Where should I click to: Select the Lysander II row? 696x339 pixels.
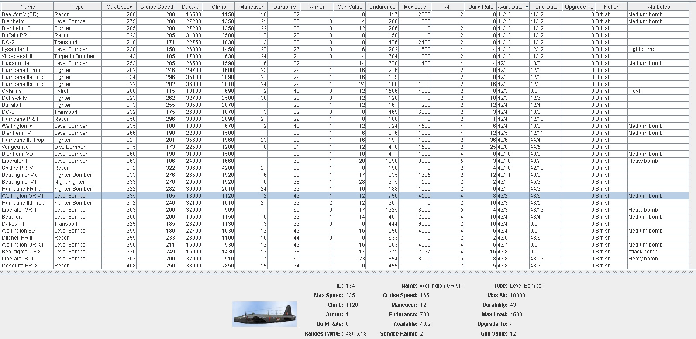point(345,49)
